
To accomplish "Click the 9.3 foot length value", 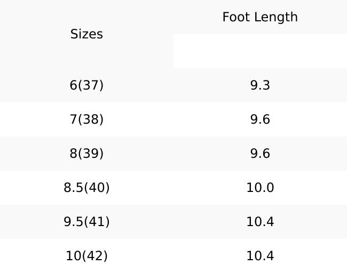I will tap(260, 85).
